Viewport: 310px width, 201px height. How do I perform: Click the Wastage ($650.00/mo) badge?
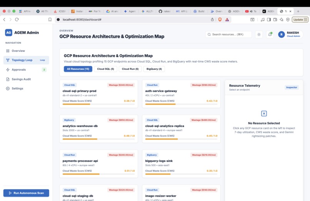pos(121,120)
